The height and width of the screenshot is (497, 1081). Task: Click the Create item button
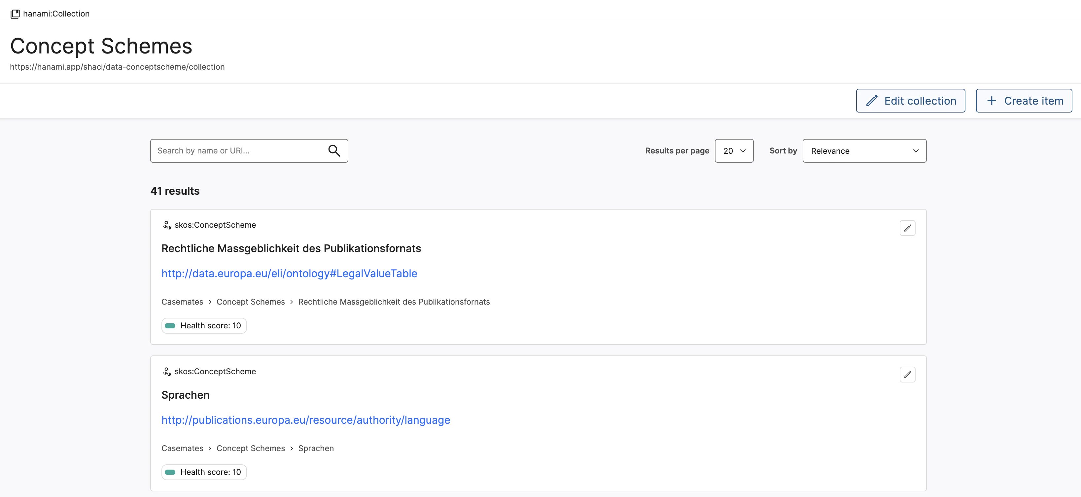pos(1024,101)
